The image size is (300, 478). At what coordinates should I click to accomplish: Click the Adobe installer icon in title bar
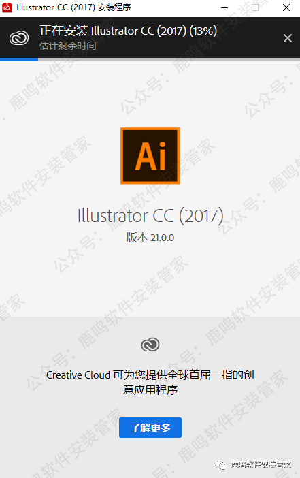[x=7, y=7]
